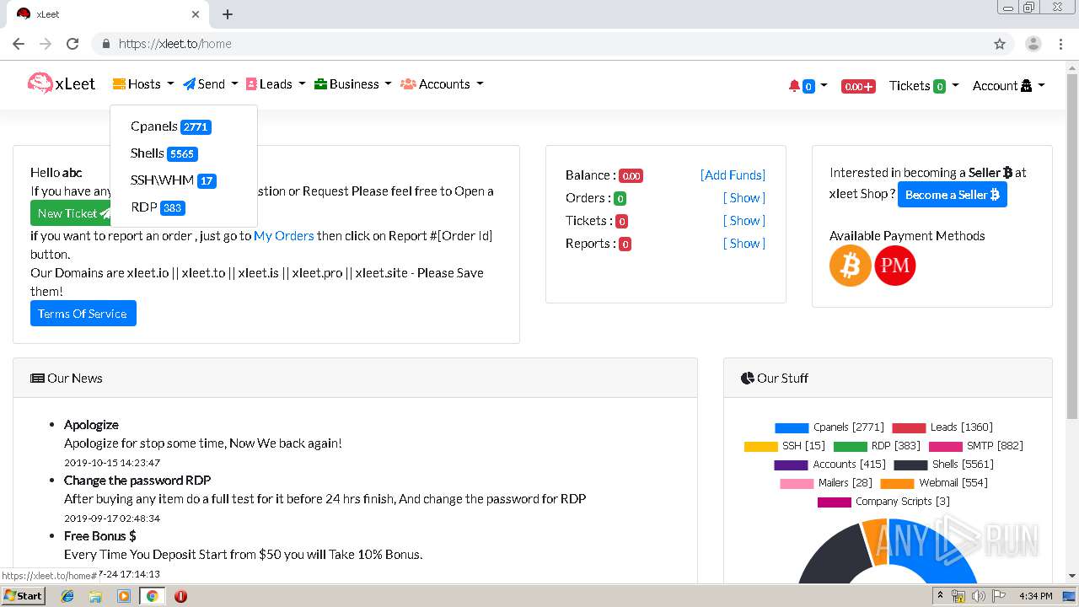The image size is (1079, 607).
Task: Toggle Accounts [415] chart legend
Action: click(x=829, y=465)
